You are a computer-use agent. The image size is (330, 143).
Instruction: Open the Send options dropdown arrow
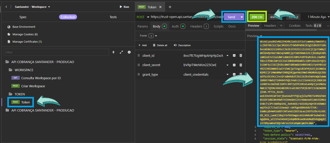click(x=242, y=17)
